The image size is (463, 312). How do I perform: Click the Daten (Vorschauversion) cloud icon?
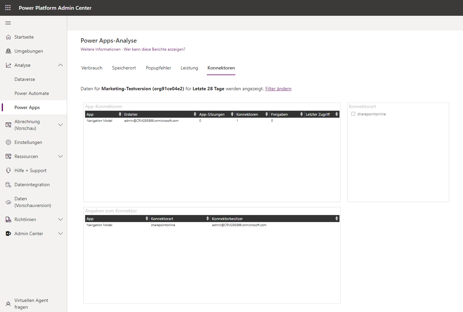[8, 202]
